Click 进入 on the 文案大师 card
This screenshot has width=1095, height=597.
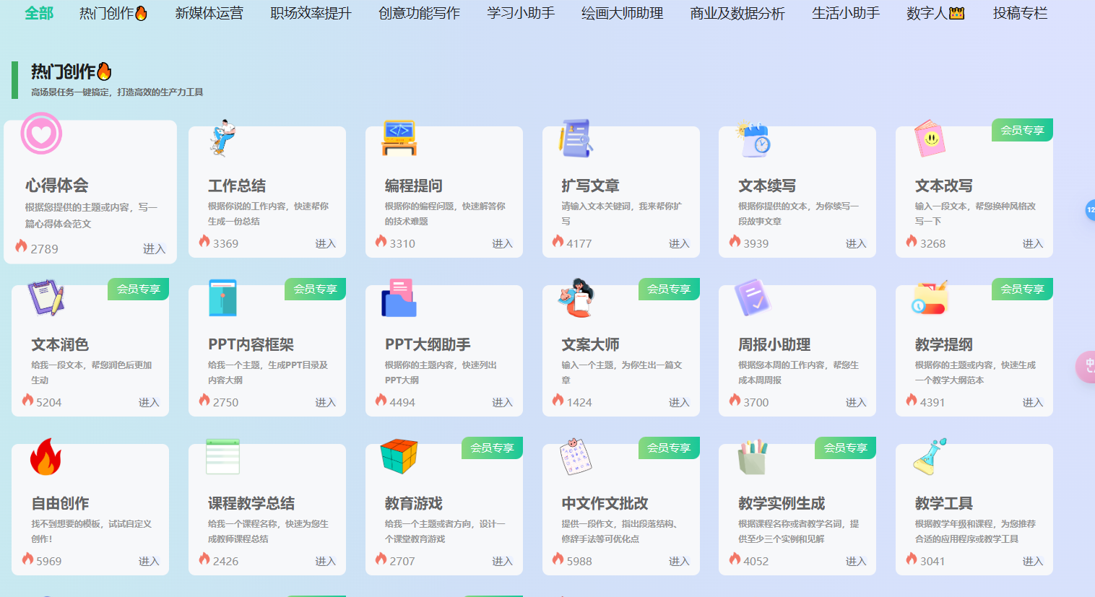coord(679,402)
